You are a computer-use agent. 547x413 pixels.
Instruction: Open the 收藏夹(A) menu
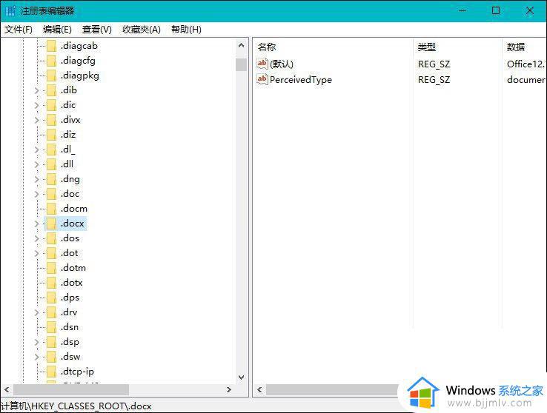pyautogui.click(x=142, y=30)
